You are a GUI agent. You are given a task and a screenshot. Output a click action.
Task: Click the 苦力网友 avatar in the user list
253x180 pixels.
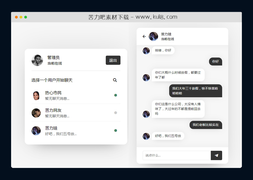tap(36, 113)
